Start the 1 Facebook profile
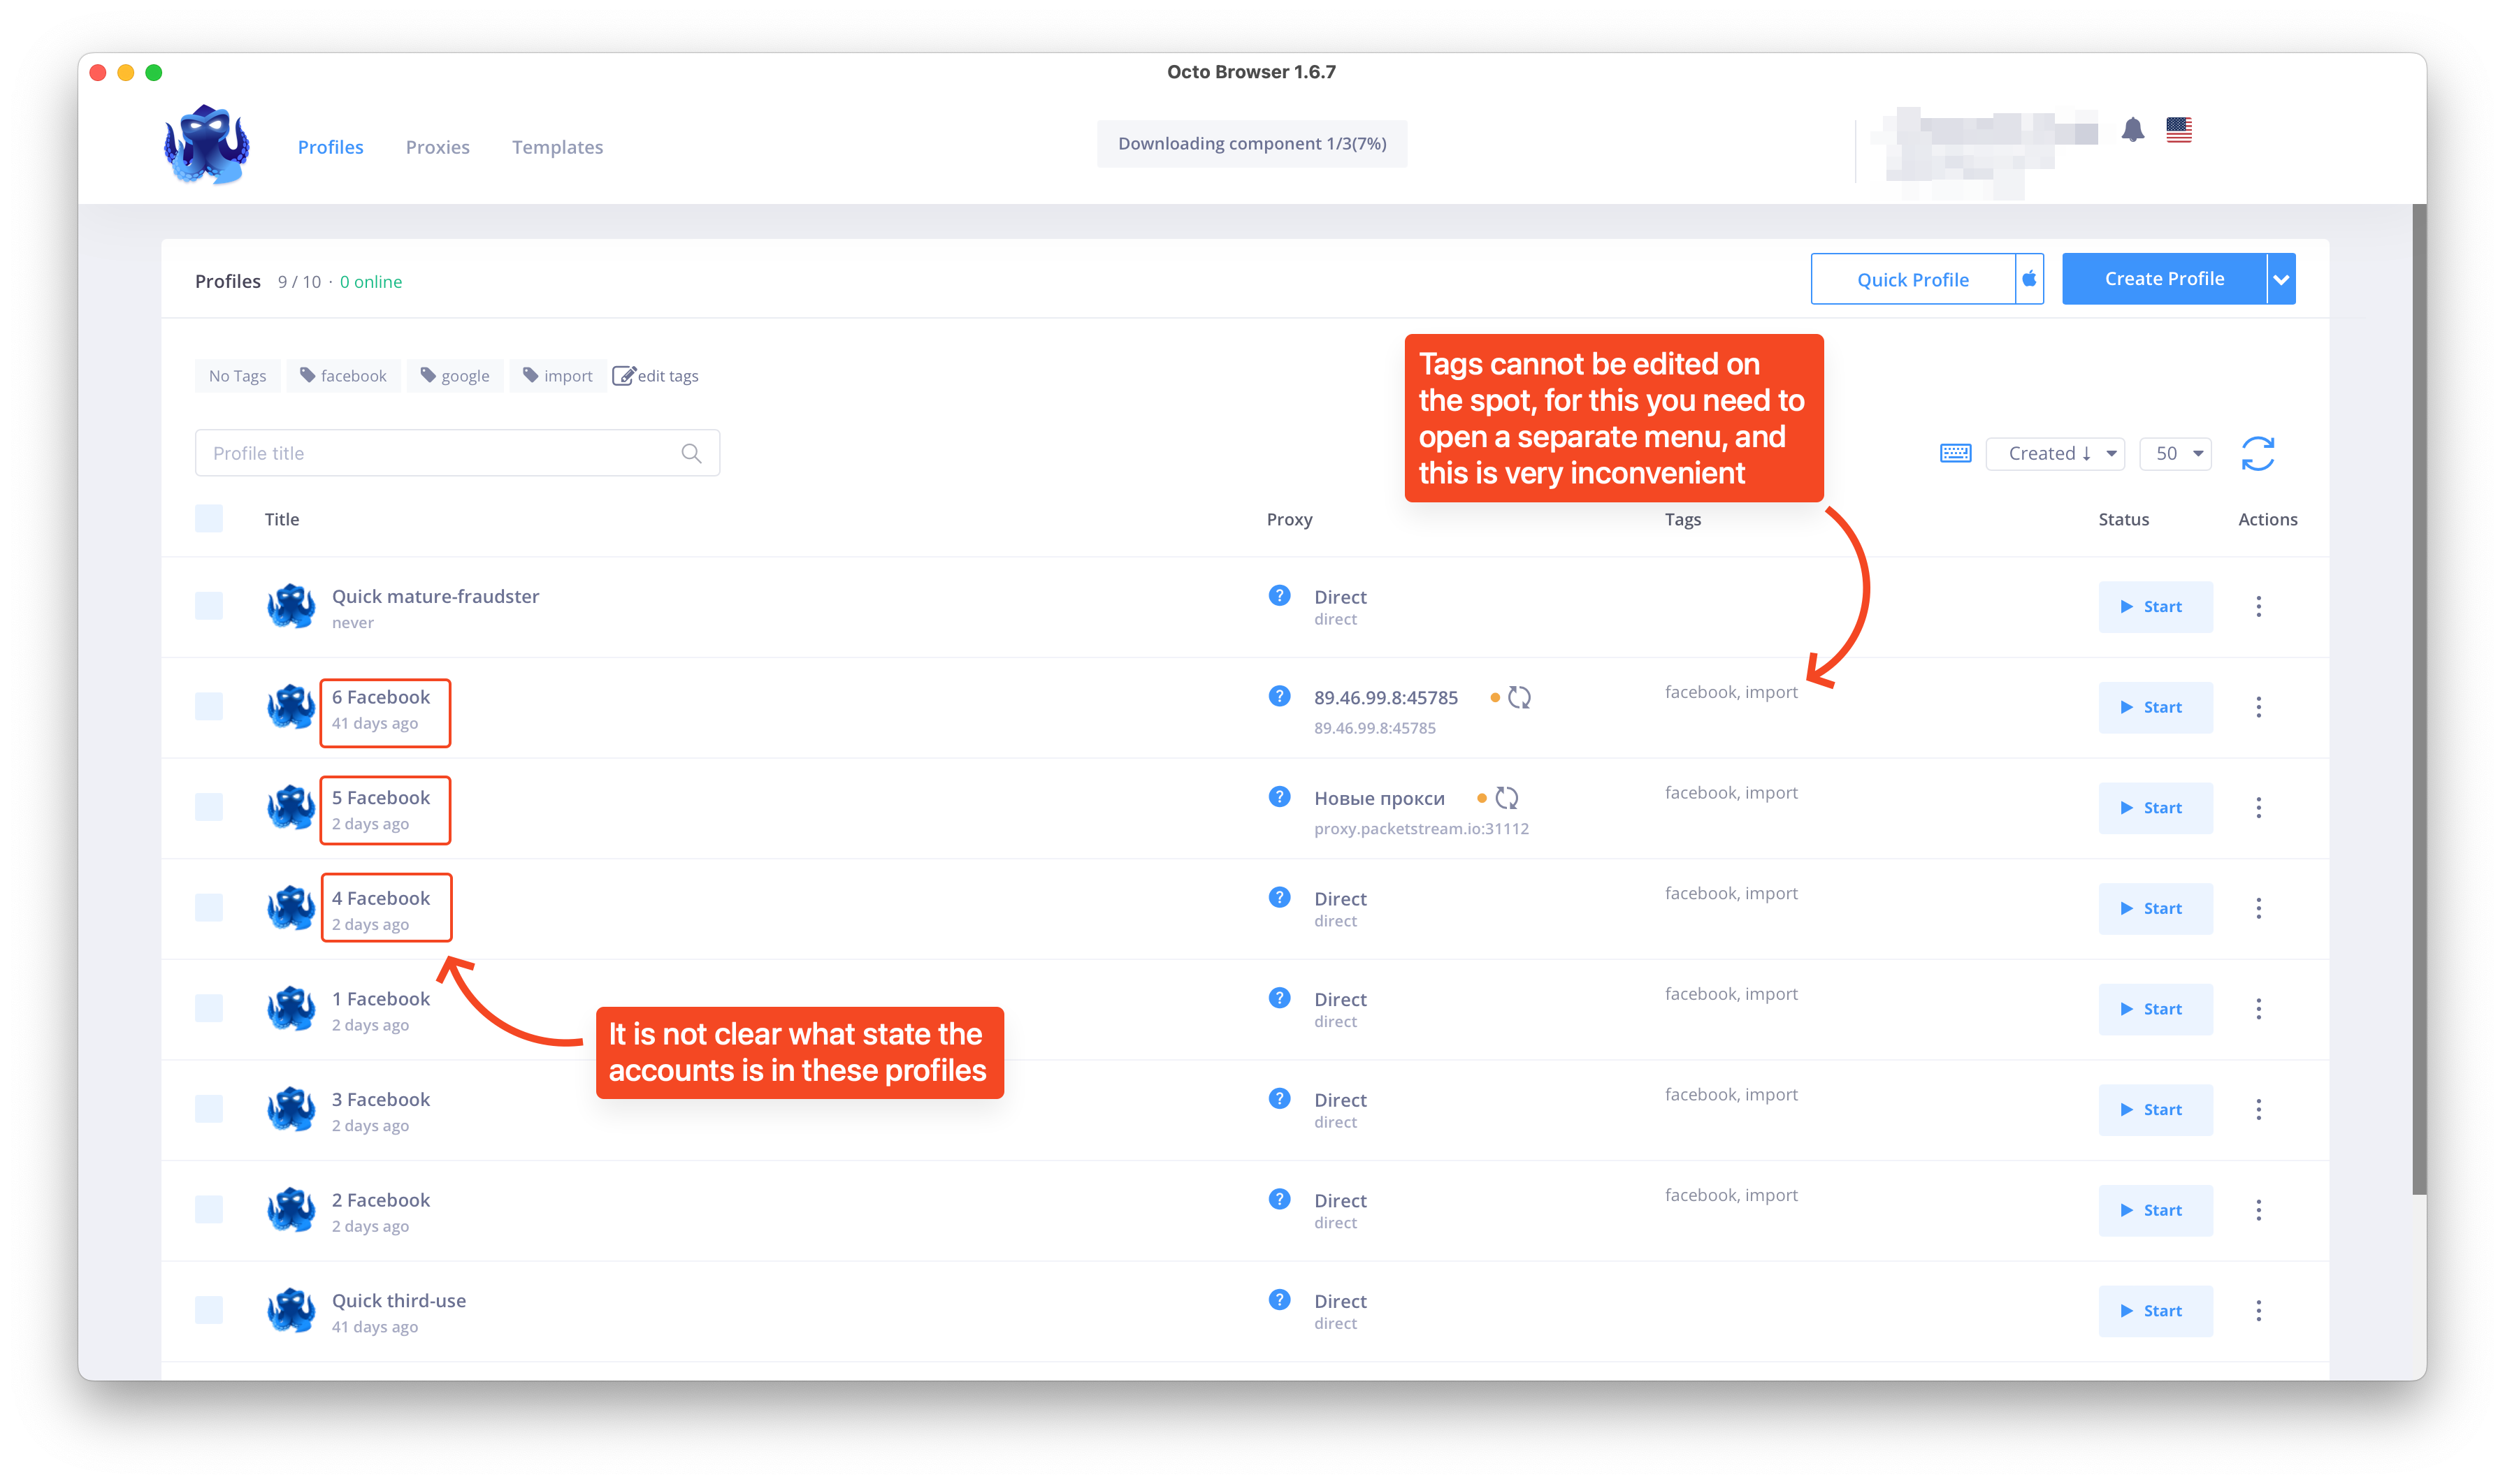 coord(2155,1009)
